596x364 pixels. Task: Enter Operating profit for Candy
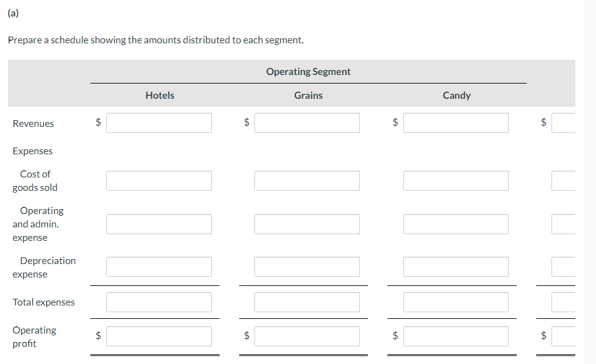(456, 336)
